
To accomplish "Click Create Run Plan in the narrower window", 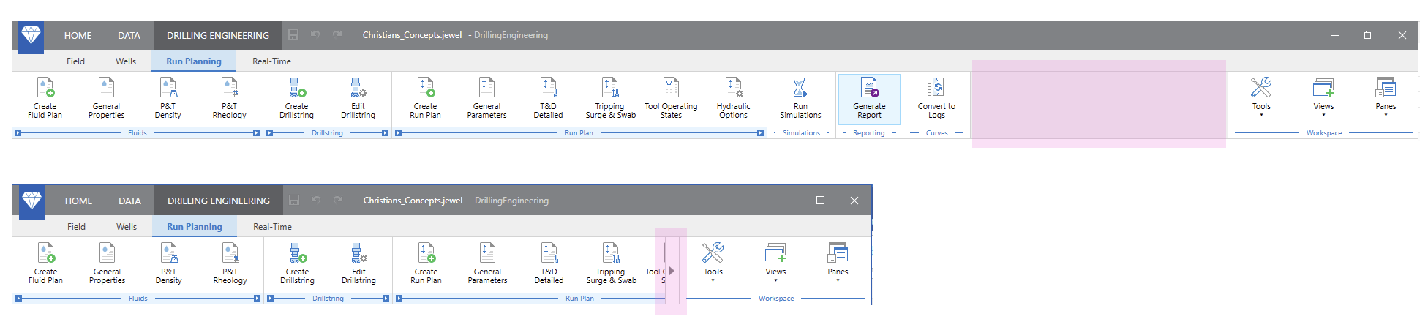I will pyautogui.click(x=426, y=263).
